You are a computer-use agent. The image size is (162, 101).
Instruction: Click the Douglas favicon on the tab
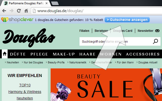point(6,3)
